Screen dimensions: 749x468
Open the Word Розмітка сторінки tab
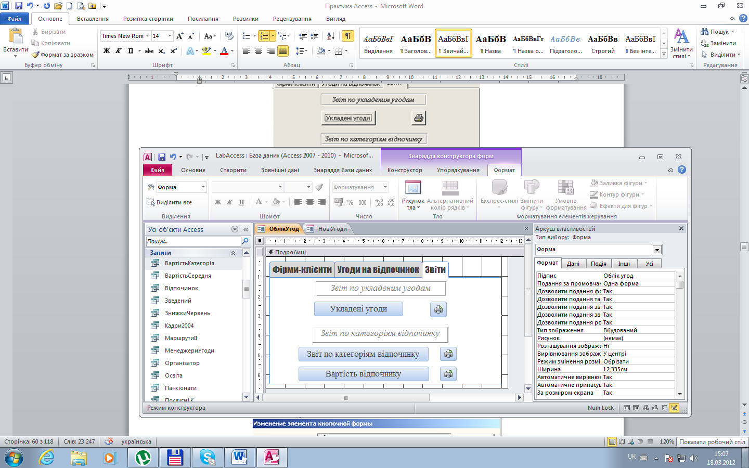pyautogui.click(x=148, y=19)
